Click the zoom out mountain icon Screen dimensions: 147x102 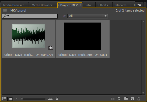(17, 99)
